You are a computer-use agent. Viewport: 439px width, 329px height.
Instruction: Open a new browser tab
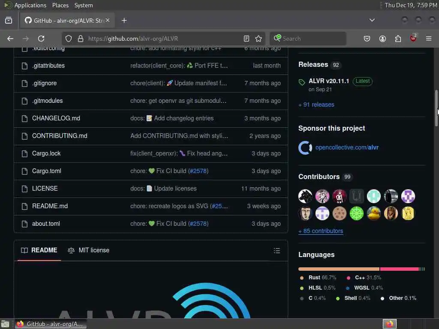pos(124,21)
